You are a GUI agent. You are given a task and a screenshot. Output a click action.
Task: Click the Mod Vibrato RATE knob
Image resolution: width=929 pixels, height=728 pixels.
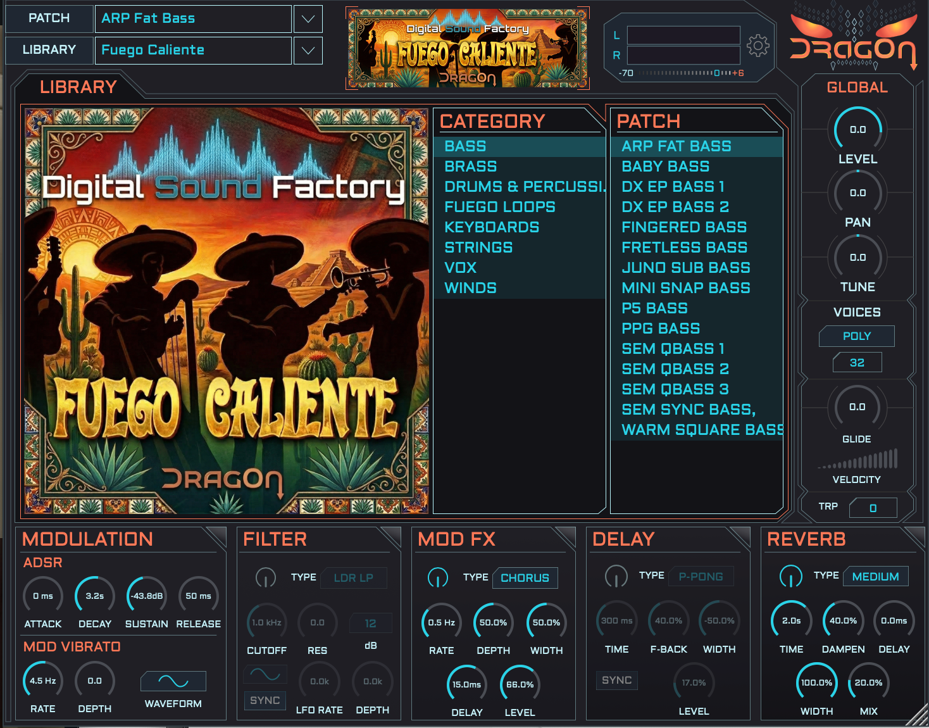click(43, 681)
